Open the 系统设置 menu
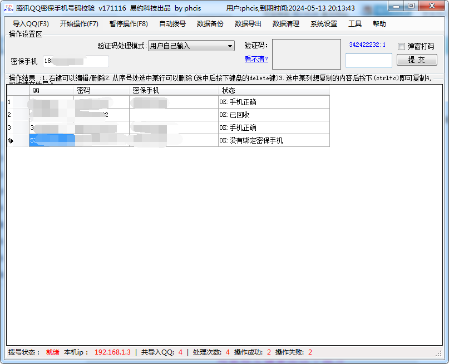This screenshot has height=364, width=449. click(x=324, y=24)
